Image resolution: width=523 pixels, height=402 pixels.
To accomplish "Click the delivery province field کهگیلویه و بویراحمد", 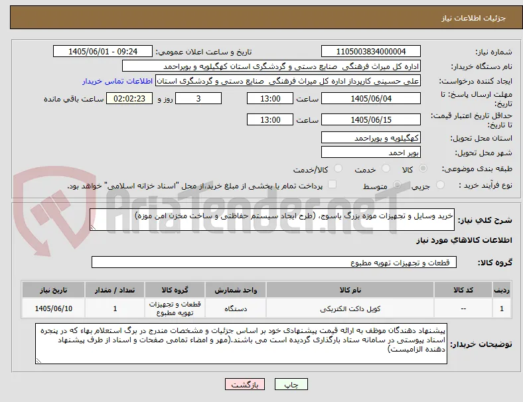I will pos(371,138).
